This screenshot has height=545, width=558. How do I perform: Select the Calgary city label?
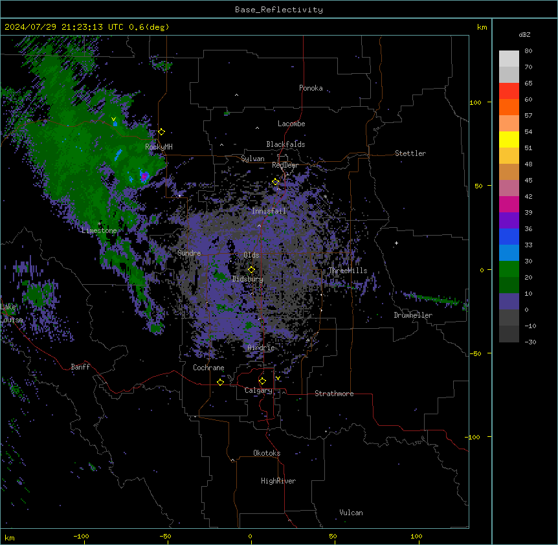[x=258, y=390]
